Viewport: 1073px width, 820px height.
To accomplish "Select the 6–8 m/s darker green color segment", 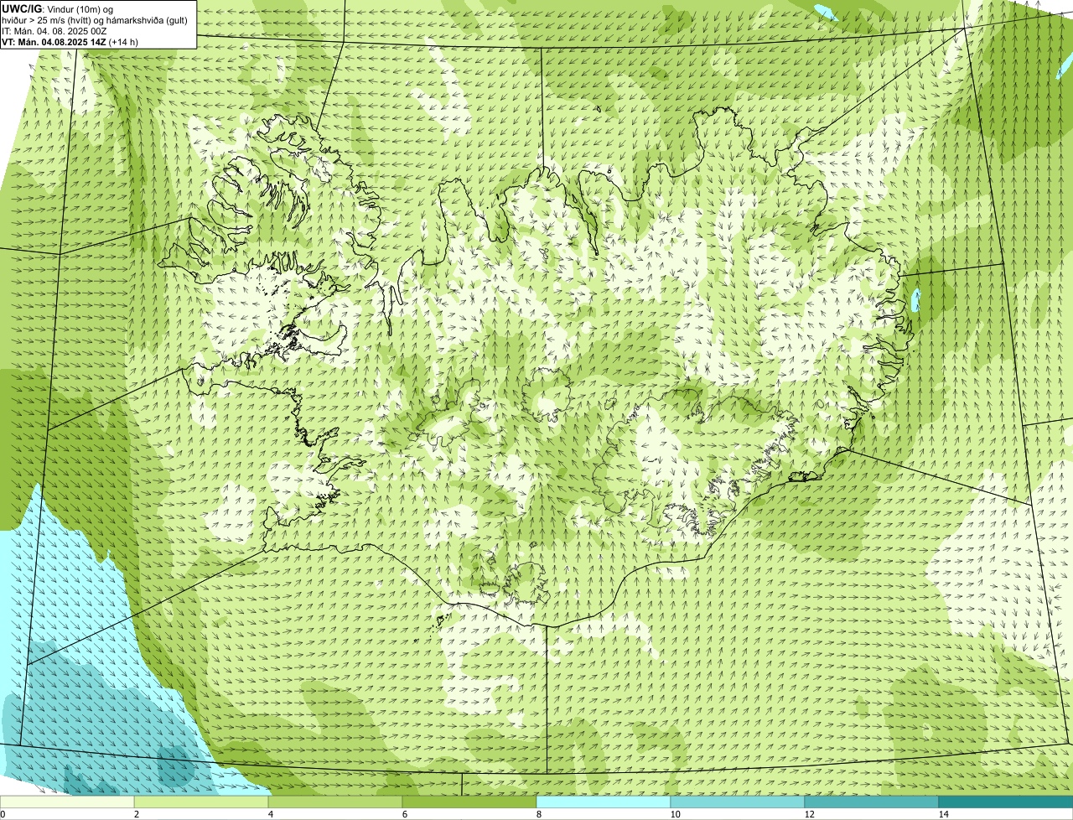I will pos(469,802).
